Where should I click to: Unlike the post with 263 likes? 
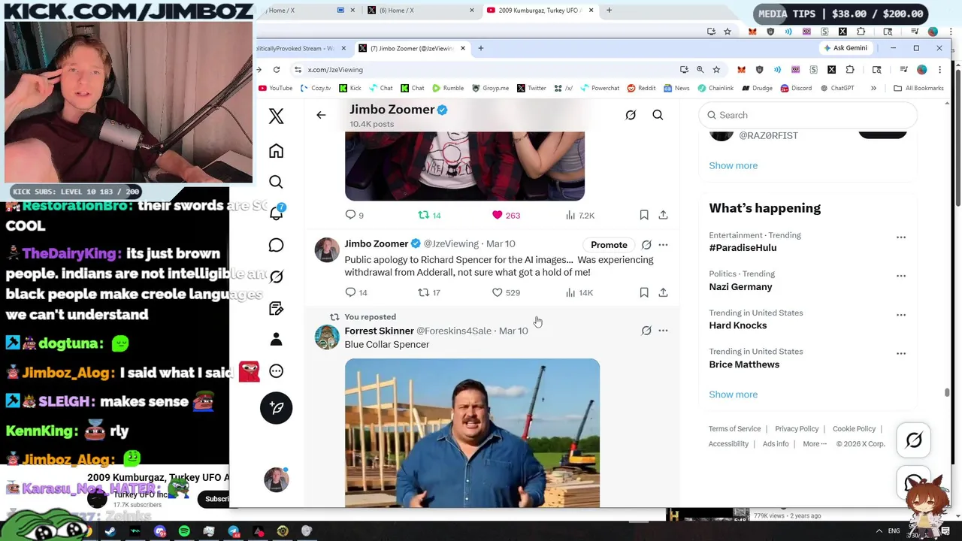click(505, 215)
